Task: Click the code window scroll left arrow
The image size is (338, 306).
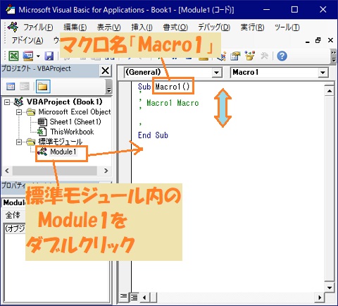Action: 144,298
